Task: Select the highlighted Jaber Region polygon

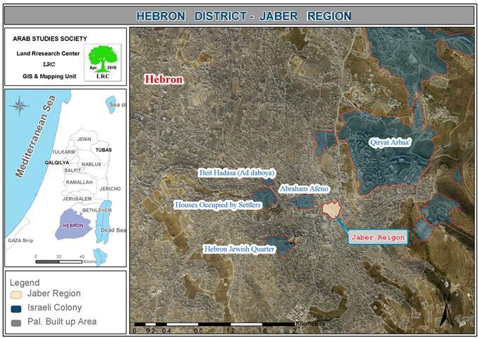Action: (331, 209)
